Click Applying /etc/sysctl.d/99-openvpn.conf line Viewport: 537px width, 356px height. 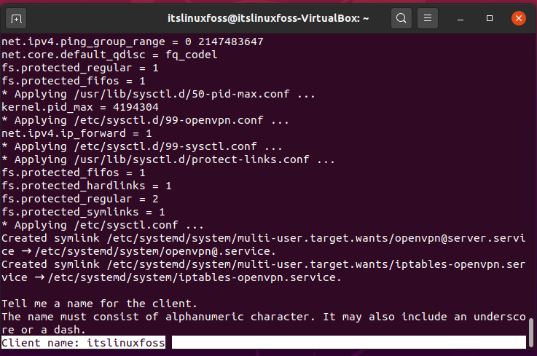click(x=145, y=121)
